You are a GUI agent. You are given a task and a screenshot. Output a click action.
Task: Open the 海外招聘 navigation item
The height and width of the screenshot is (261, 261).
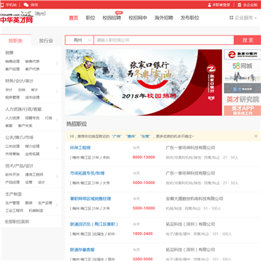click(164, 18)
